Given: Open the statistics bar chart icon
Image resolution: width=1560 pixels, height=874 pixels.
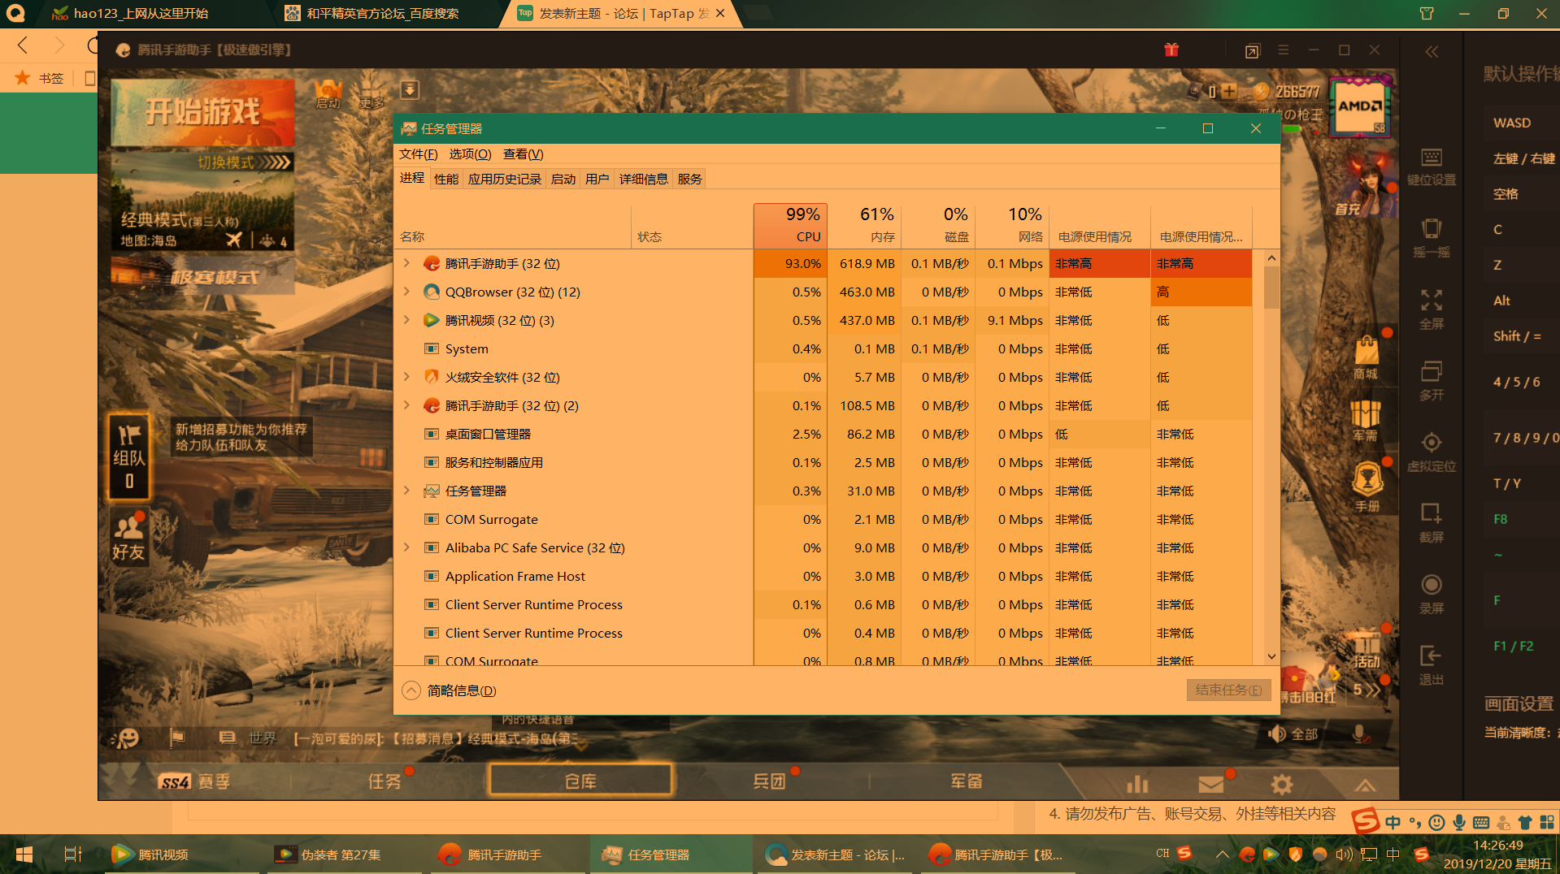Looking at the screenshot, I should pyautogui.click(x=1137, y=784).
